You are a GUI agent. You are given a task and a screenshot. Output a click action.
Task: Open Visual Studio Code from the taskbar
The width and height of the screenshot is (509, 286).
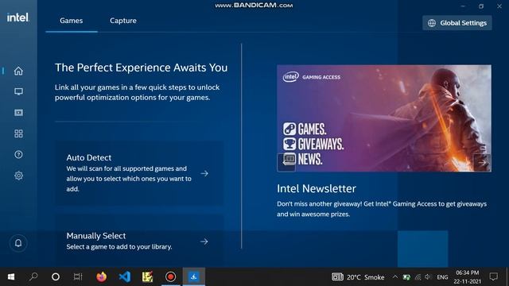click(x=125, y=277)
